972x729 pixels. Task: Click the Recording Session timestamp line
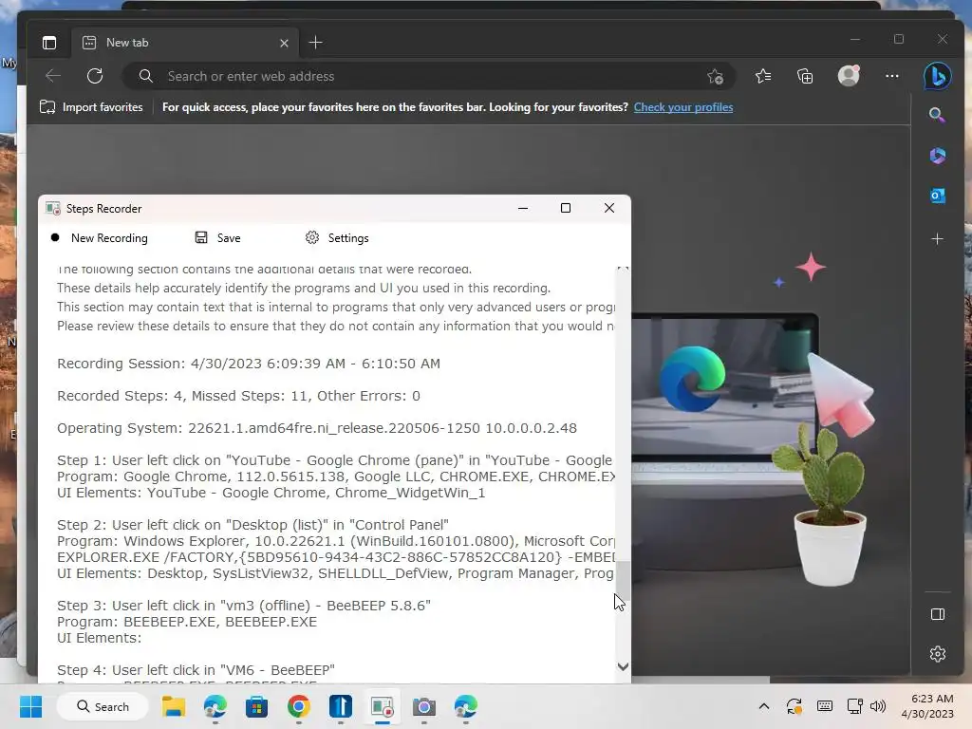pyautogui.click(x=249, y=364)
